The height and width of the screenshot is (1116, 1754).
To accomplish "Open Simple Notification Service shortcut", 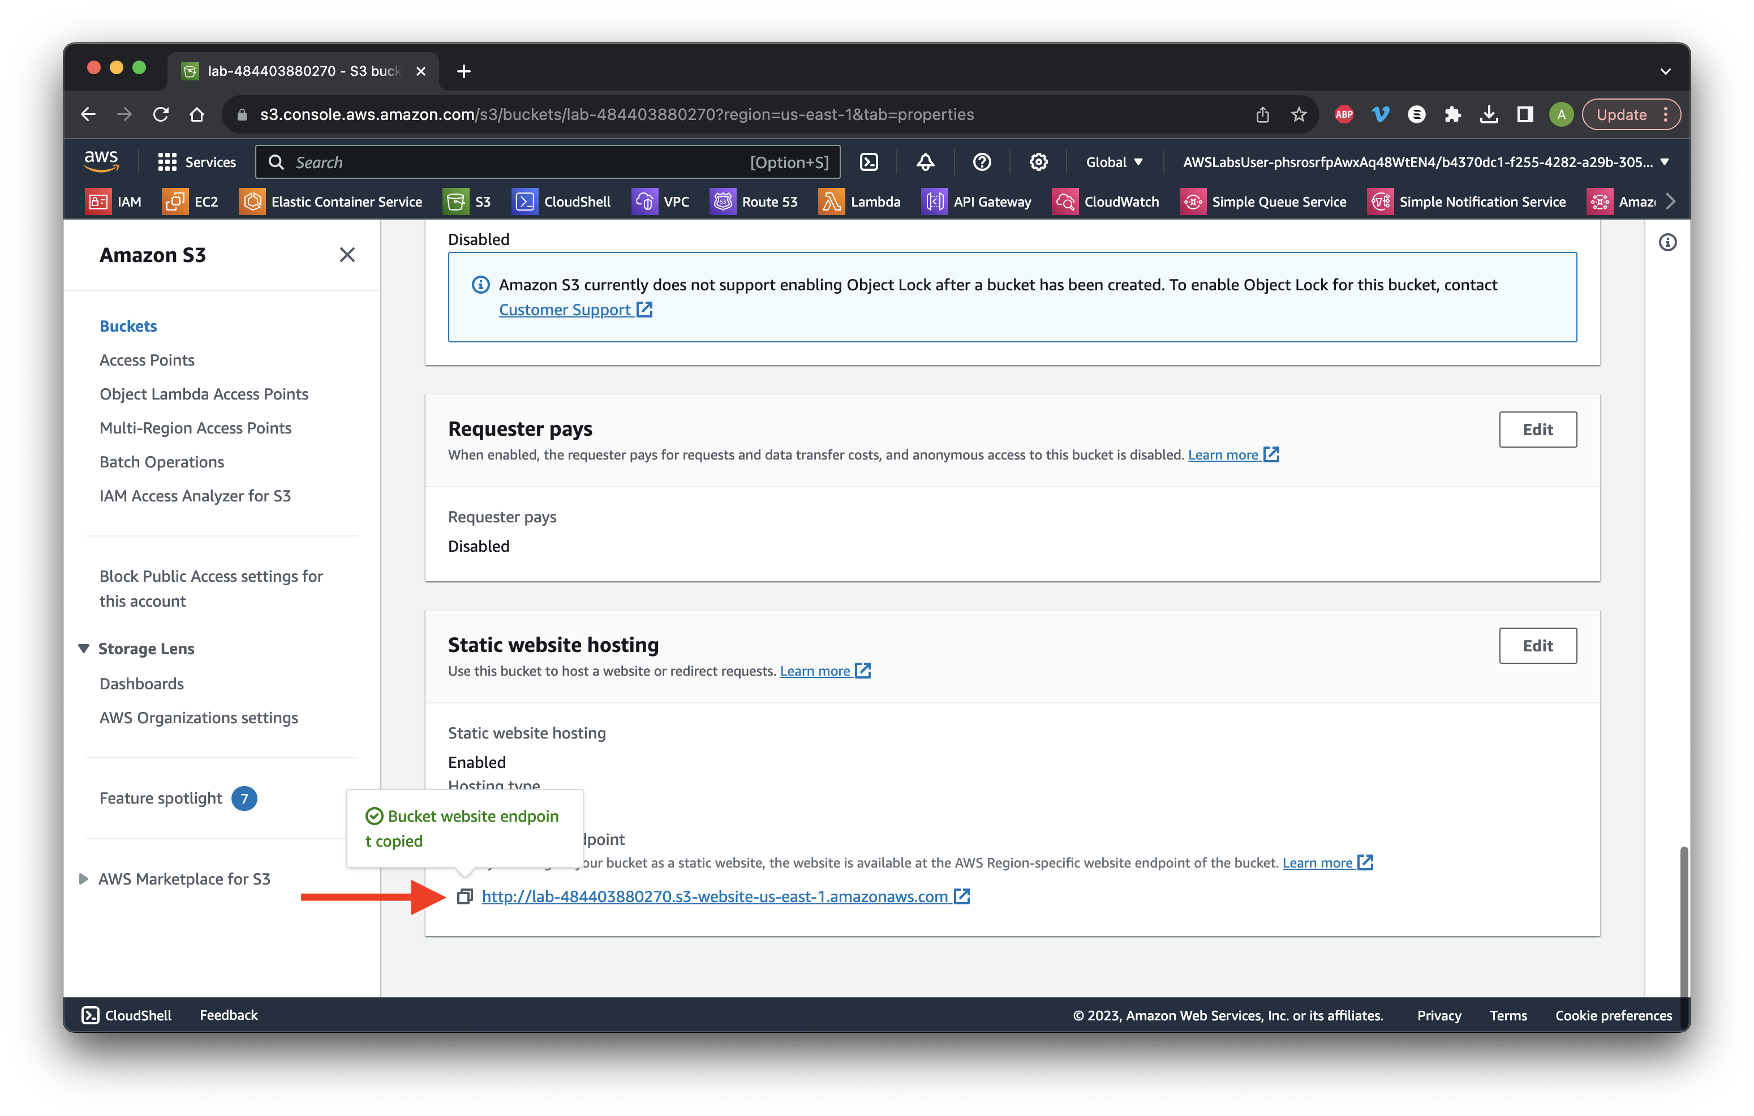I will (1467, 202).
